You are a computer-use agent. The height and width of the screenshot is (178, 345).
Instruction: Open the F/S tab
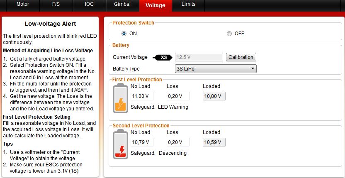(x=56, y=5)
